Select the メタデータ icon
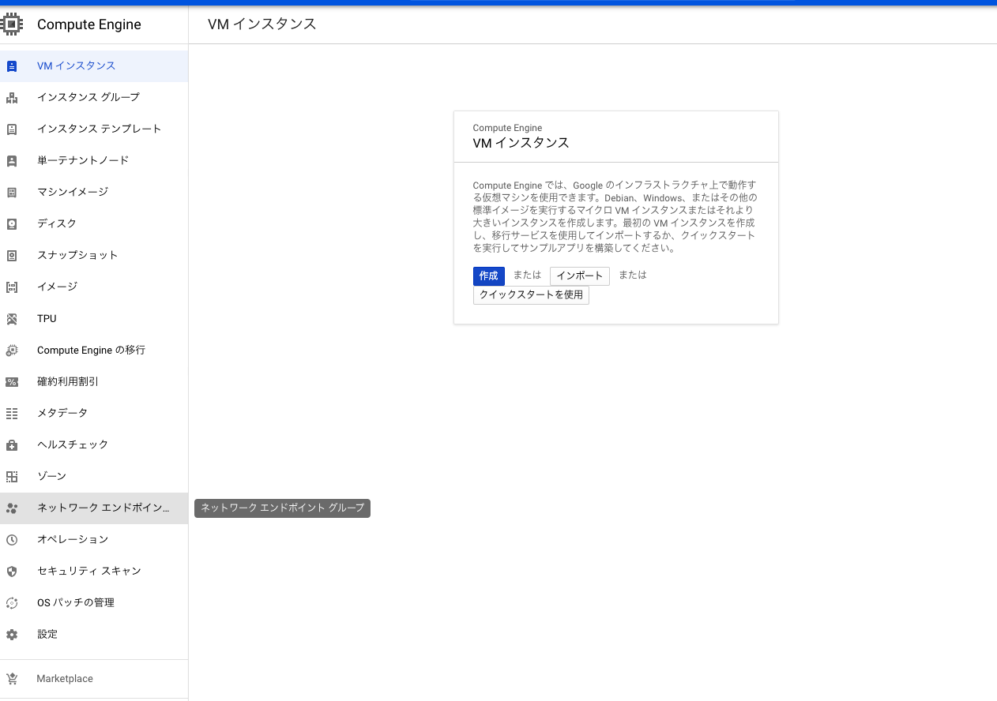This screenshot has width=997, height=701. coord(12,413)
